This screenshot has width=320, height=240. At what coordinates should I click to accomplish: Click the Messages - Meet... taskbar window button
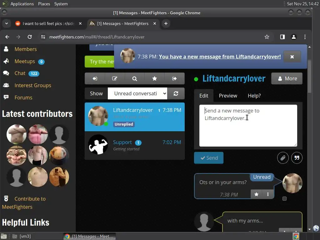point(90,236)
